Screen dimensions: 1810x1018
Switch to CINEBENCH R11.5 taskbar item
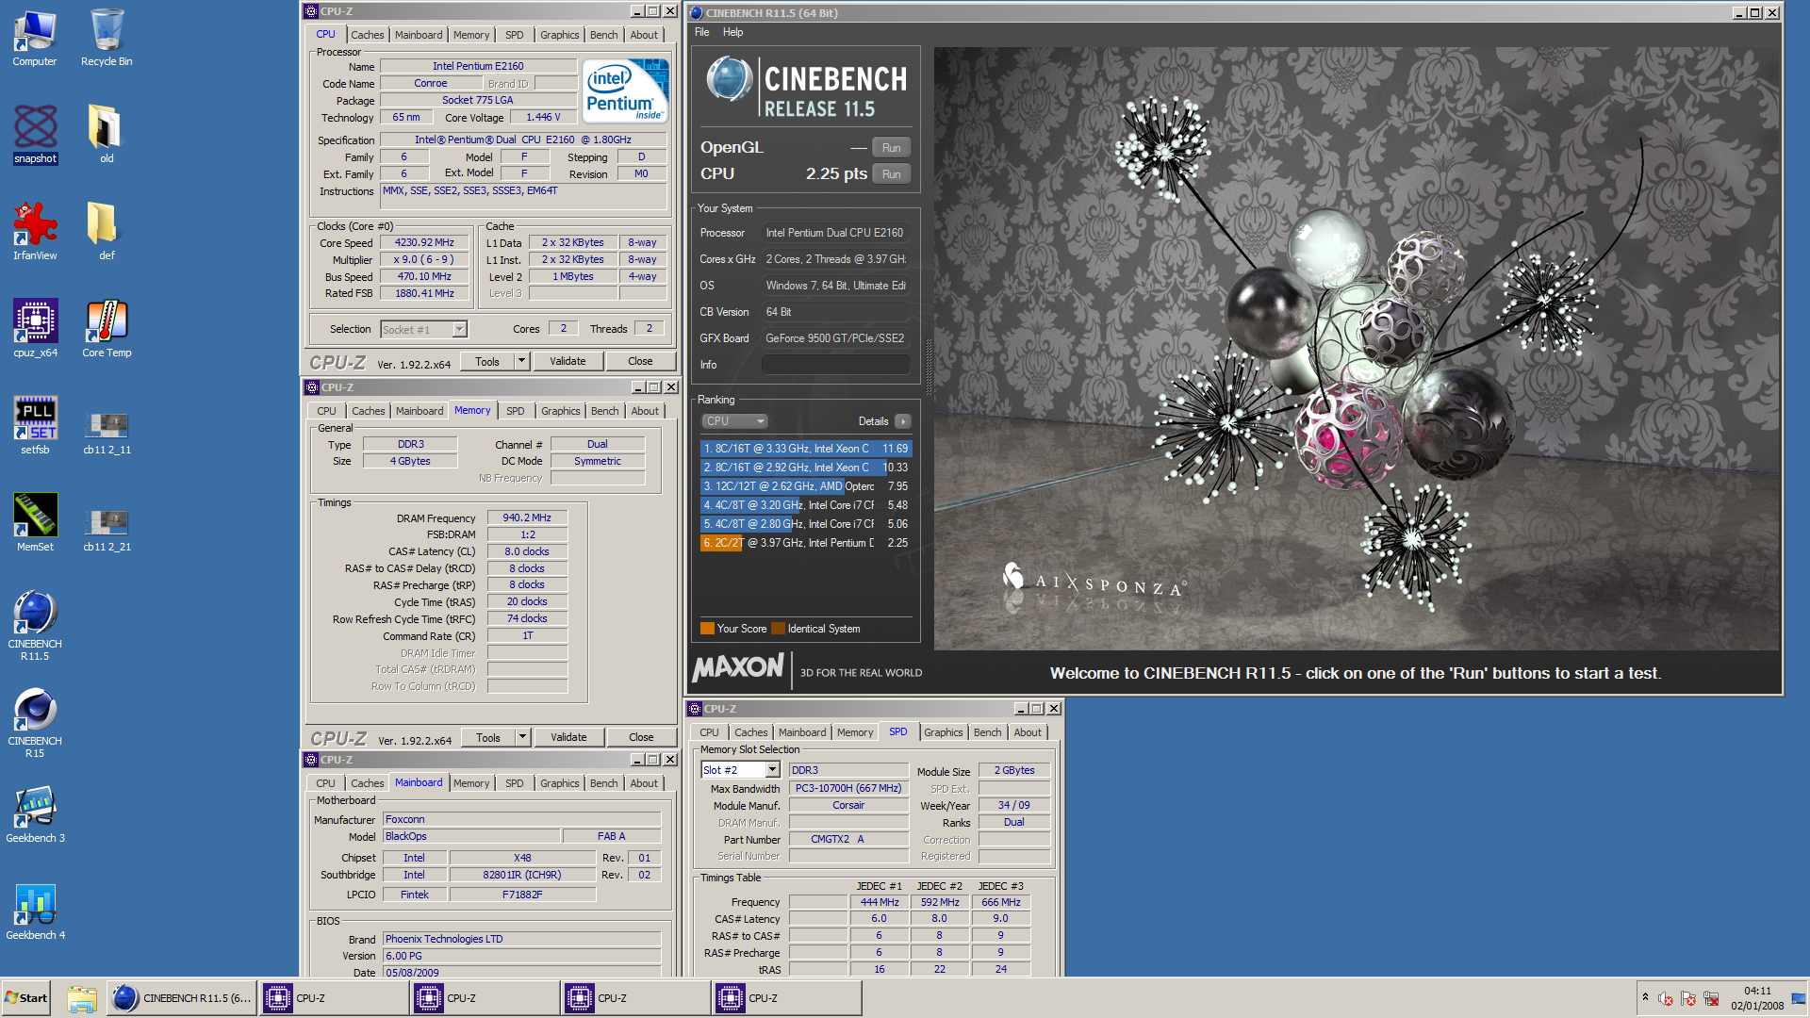pyautogui.click(x=181, y=998)
